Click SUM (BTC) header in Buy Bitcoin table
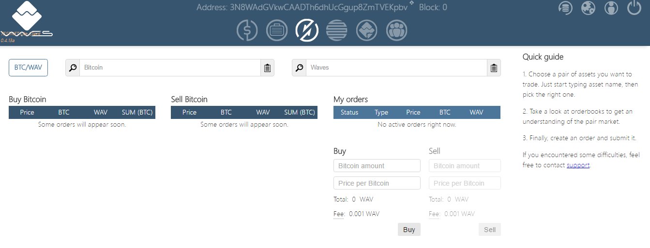Image resolution: width=650 pixels, height=248 pixels. click(137, 112)
